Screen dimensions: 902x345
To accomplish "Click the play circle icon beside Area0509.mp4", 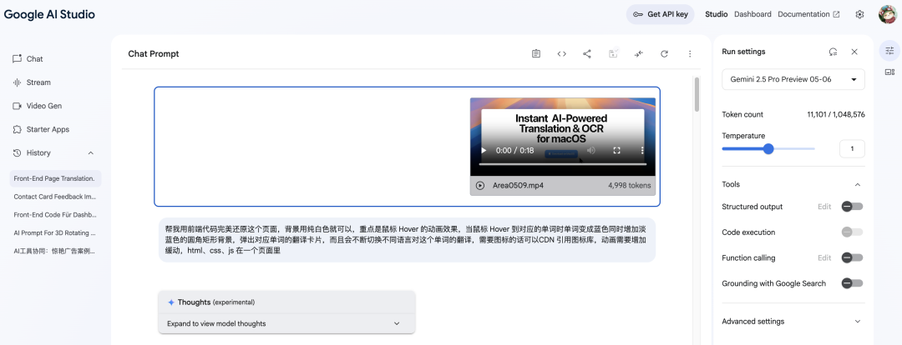I will click(480, 186).
